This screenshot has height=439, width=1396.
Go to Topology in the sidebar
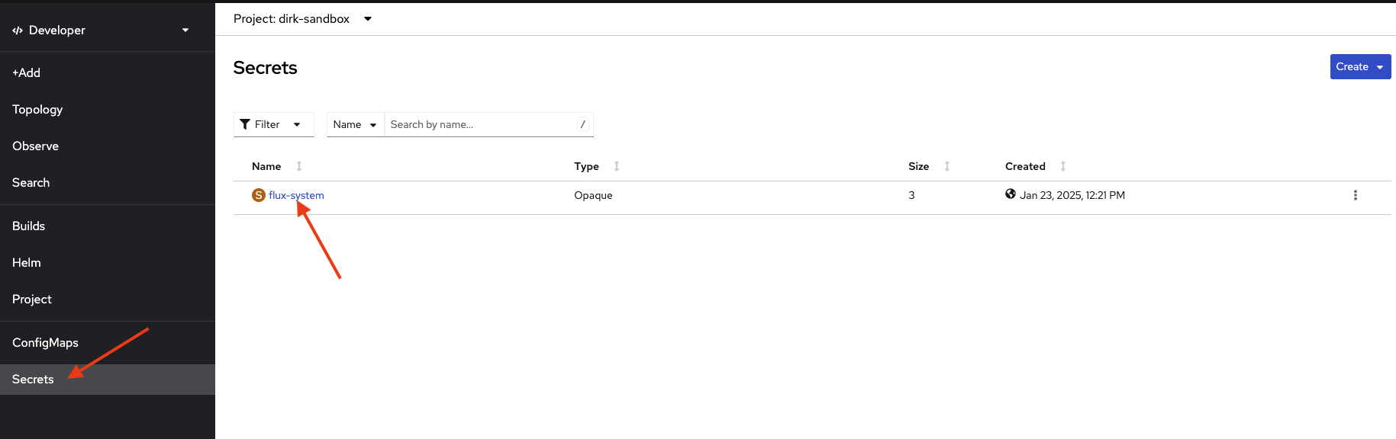tap(37, 110)
